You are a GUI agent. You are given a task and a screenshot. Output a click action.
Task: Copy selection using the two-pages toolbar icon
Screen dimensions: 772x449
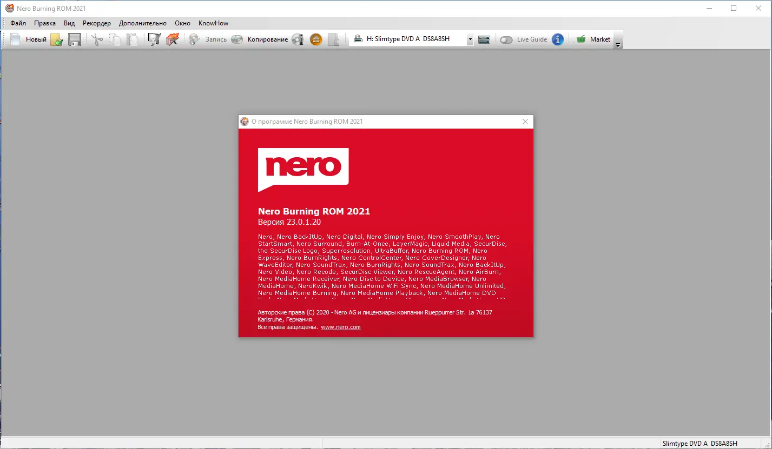tap(114, 39)
